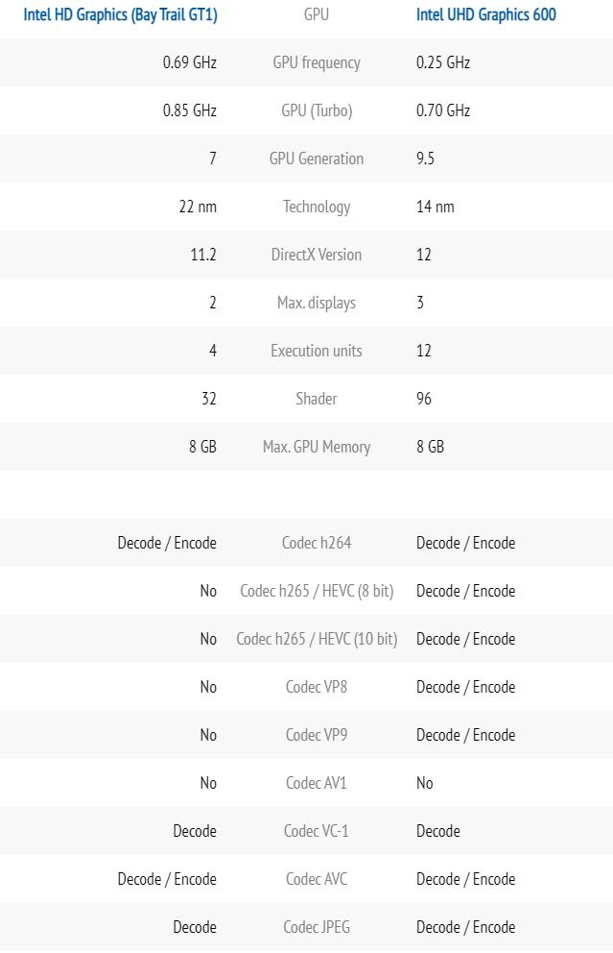
Task: Click the Codec h265 / HEVC (8 bit) label
Action: pos(317,591)
